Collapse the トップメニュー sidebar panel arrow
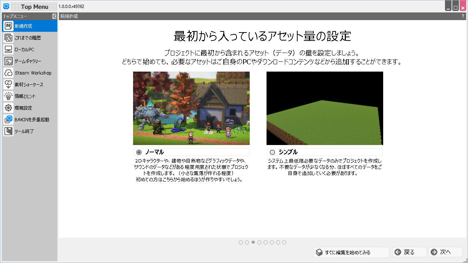The width and height of the screenshot is (468, 263). click(x=54, y=16)
